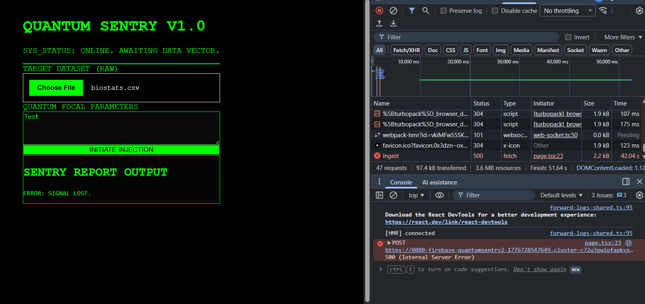645x304 pixels.
Task: Filter requests by Fetch/XHR
Action: [x=406, y=50]
